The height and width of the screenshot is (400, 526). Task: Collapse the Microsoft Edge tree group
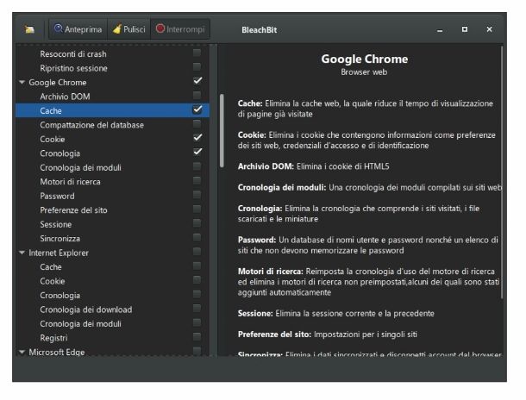click(22, 352)
